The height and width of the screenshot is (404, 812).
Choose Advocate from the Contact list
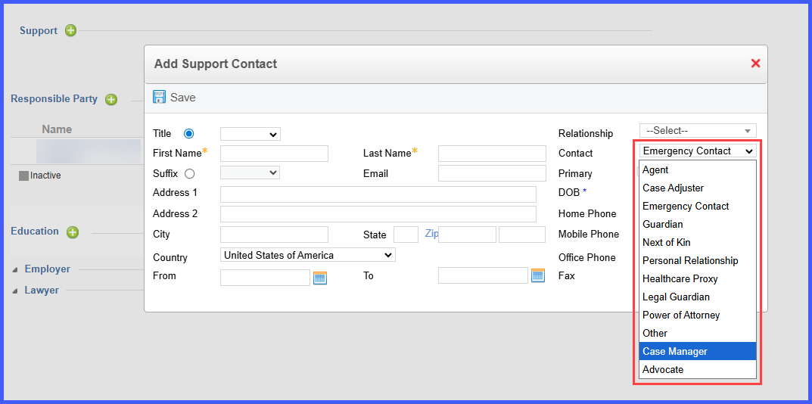pos(698,369)
